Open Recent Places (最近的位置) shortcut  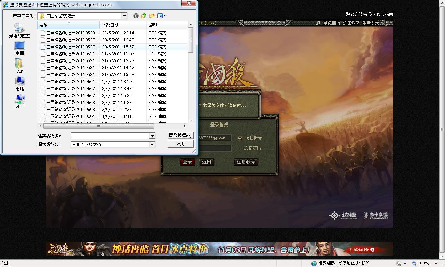pos(19,30)
